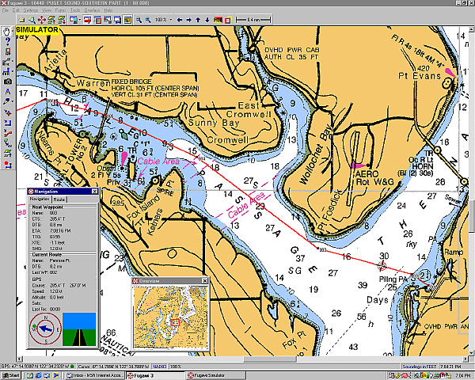
Task: Click the blue question mark query tool
Action: pos(8,40)
